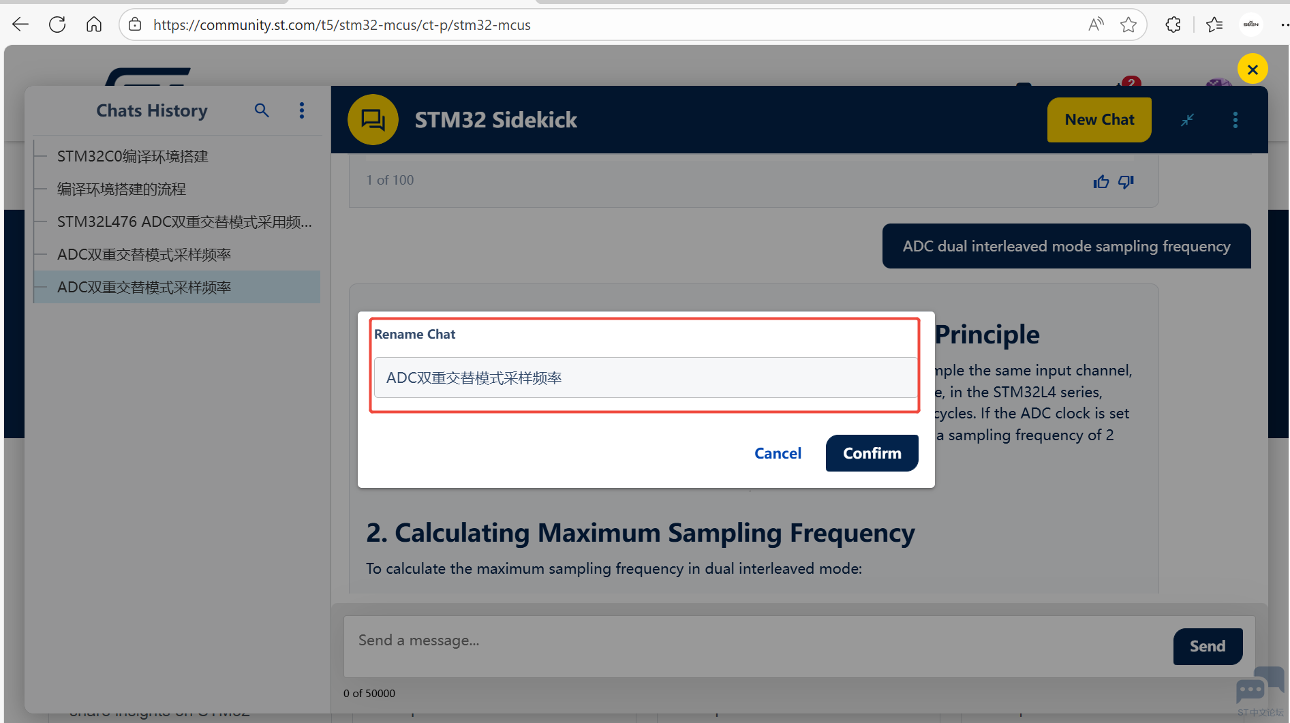Cancel the Rename Chat dialog
This screenshot has height=723, width=1290.
778,453
